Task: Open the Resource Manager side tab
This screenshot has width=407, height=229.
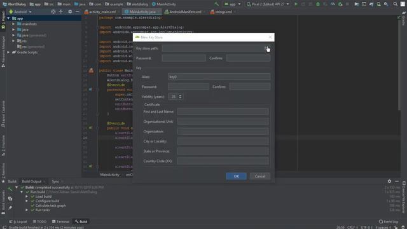Action: pos(3,52)
